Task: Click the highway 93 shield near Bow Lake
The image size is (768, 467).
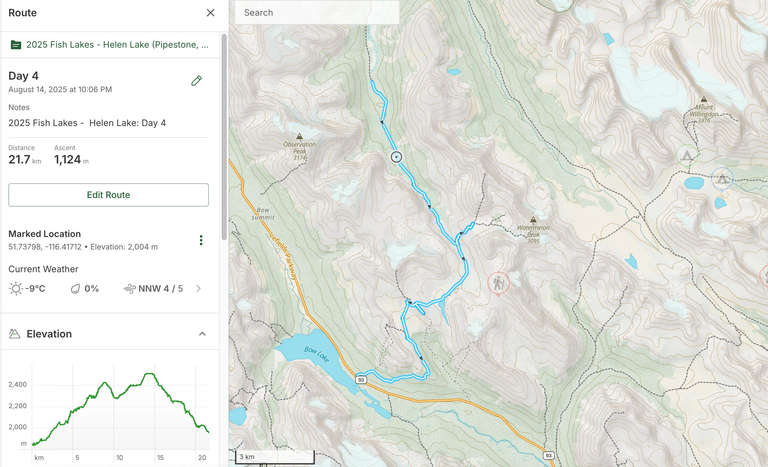Action: 361,380
